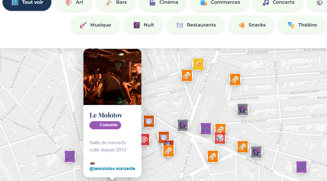Screen dimensions: 327x181
Task: Close the Le Molotov popup
Action: coord(137,53)
